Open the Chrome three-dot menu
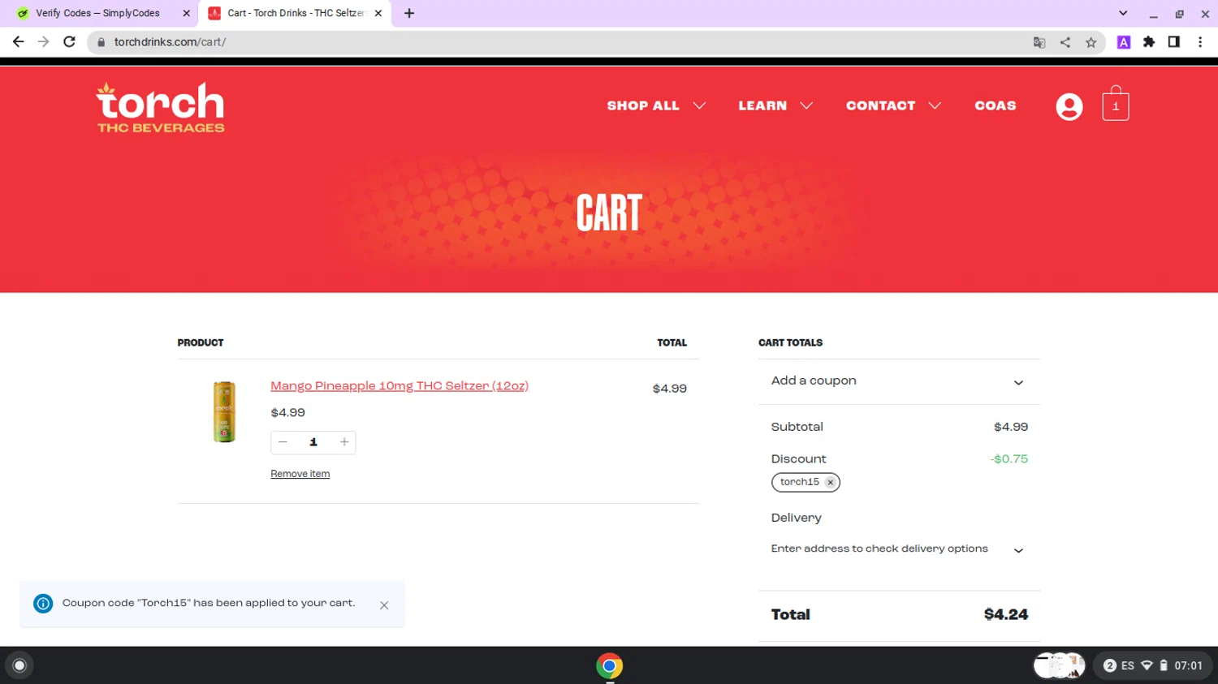The height and width of the screenshot is (684, 1218). coord(1200,42)
